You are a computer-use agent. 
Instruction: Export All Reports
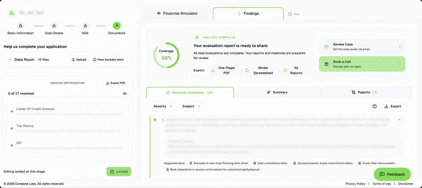coord(293,70)
